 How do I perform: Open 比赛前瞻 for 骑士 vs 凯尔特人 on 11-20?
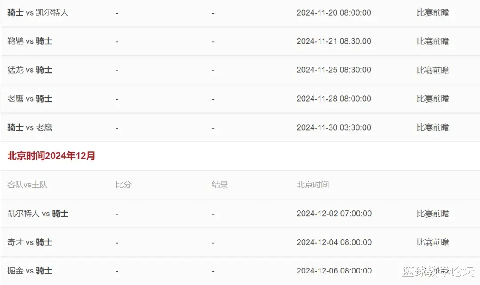click(433, 12)
